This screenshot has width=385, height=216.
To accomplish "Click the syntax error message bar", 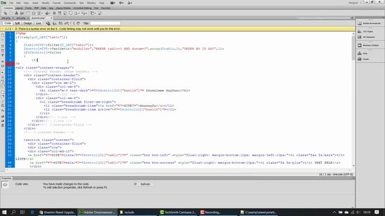I will point(177,29).
